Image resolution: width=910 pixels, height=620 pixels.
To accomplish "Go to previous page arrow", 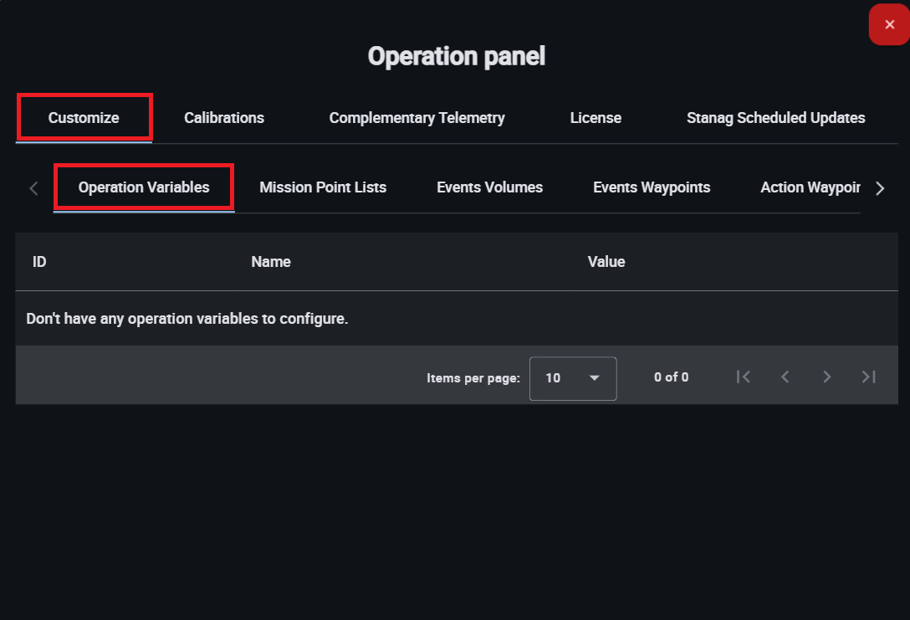I will tap(785, 377).
